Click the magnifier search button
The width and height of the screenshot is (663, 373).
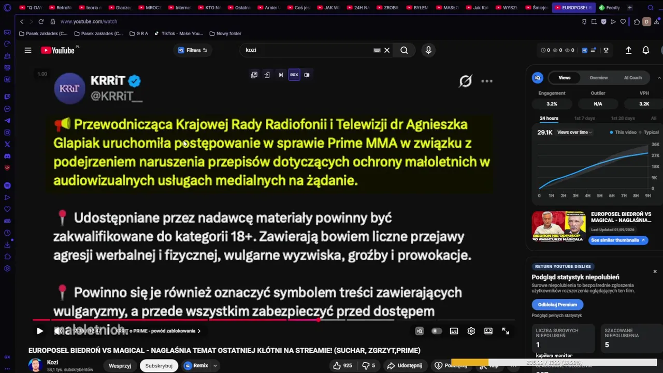click(404, 50)
